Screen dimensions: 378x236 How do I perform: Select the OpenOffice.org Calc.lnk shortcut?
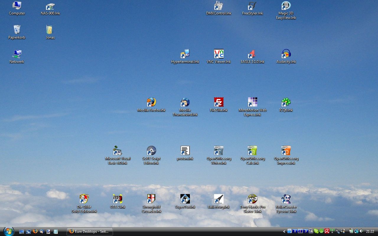pyautogui.click(x=252, y=155)
